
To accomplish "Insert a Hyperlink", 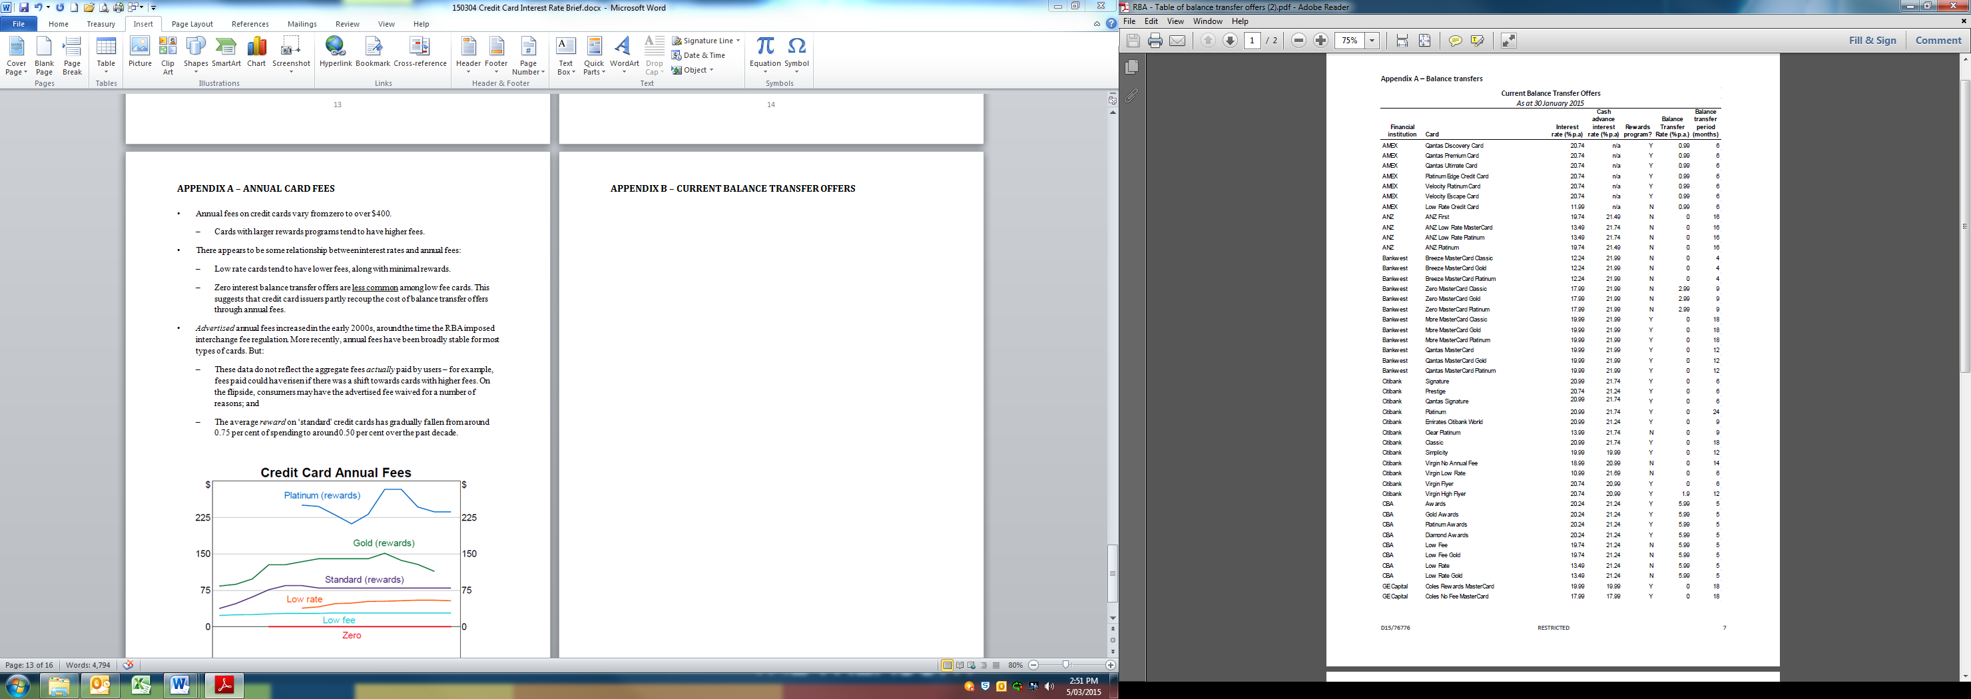I will point(335,52).
